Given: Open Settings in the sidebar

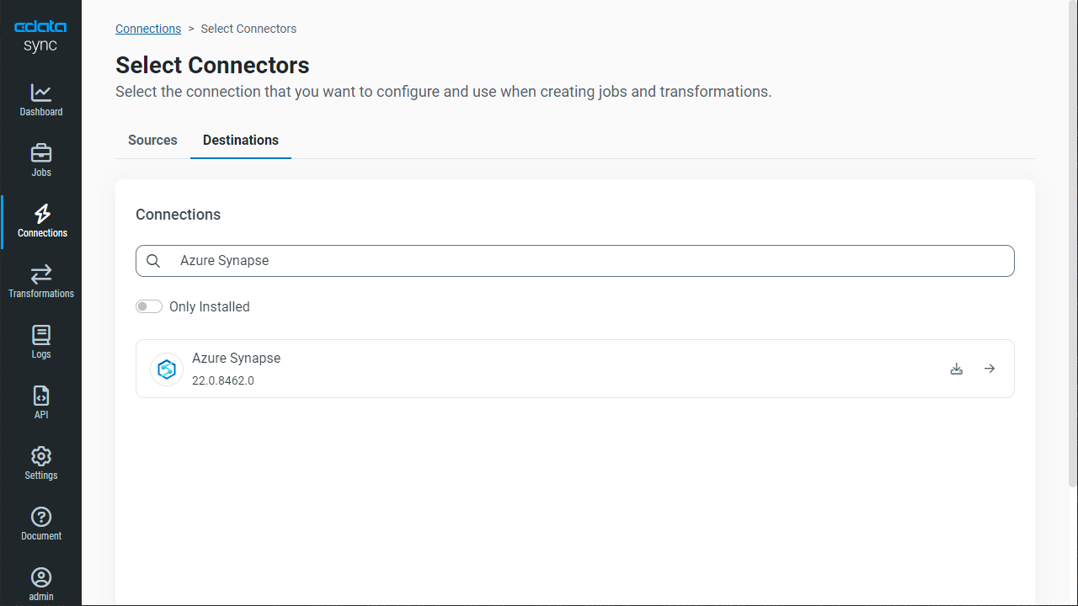Looking at the screenshot, I should coord(40,464).
